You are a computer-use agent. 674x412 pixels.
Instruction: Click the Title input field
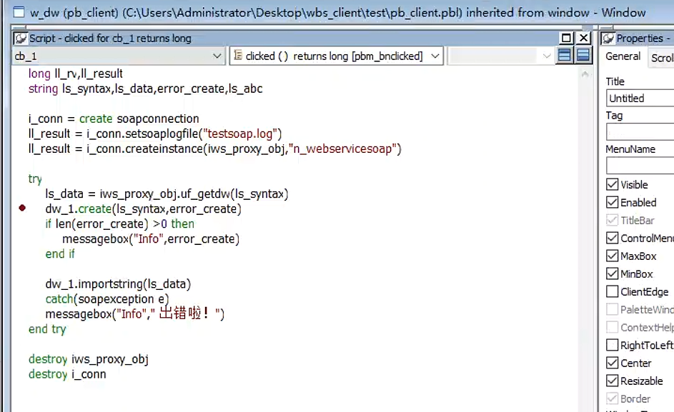pos(640,98)
